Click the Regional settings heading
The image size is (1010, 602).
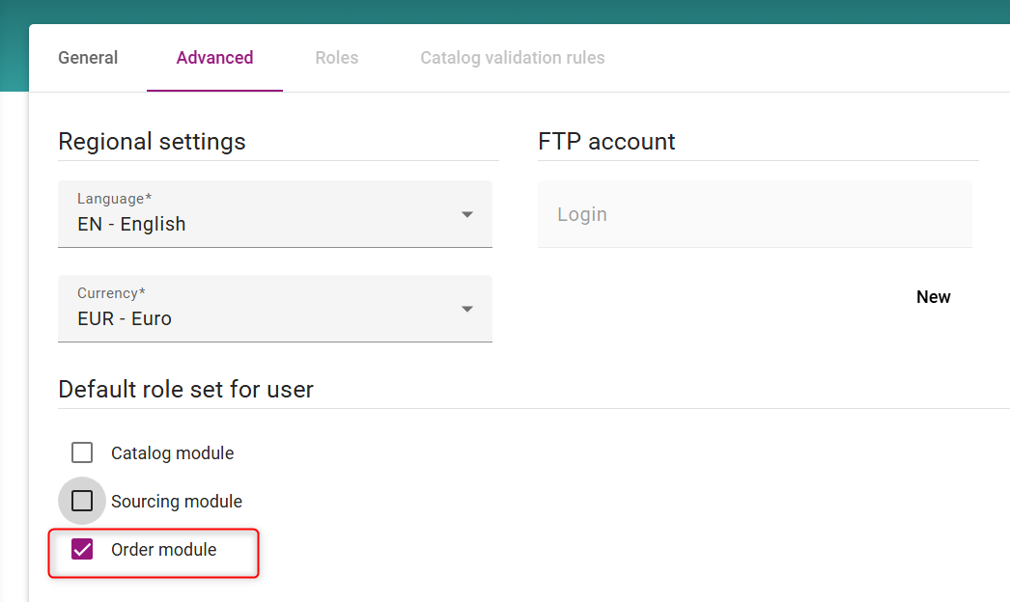point(152,142)
